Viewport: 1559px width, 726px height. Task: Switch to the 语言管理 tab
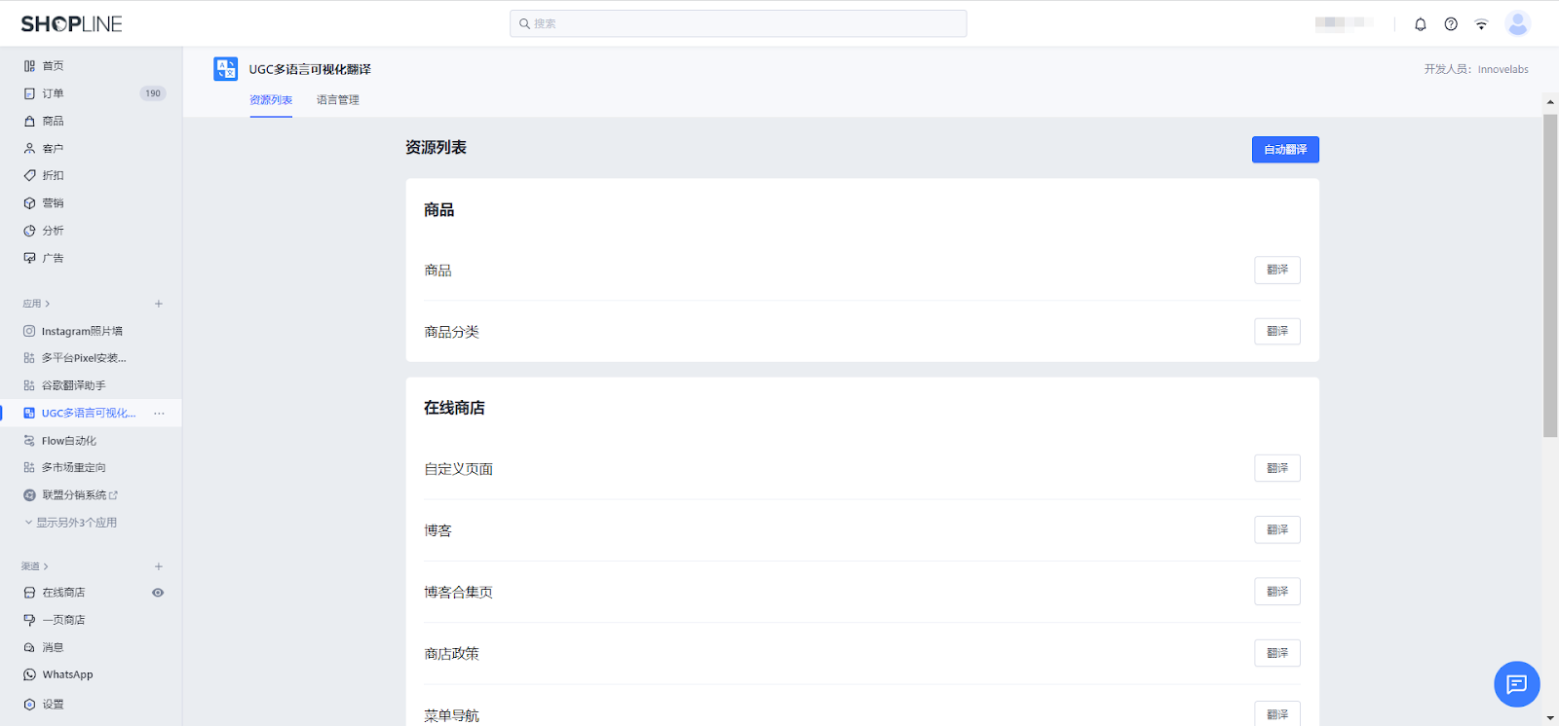[x=337, y=100]
